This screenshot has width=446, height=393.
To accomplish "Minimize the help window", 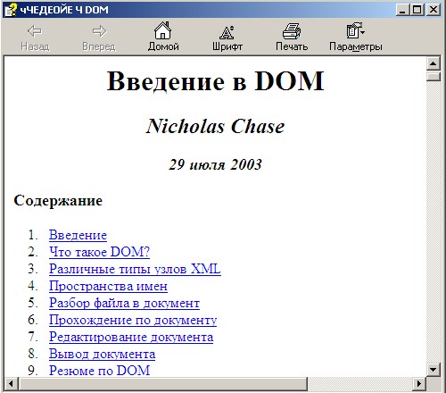I will coord(403,10).
